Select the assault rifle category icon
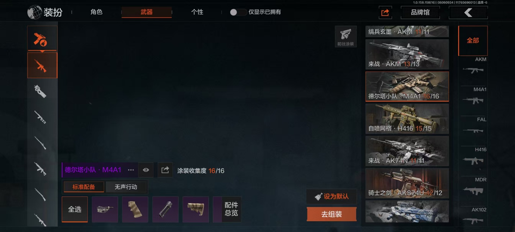 [42, 65]
